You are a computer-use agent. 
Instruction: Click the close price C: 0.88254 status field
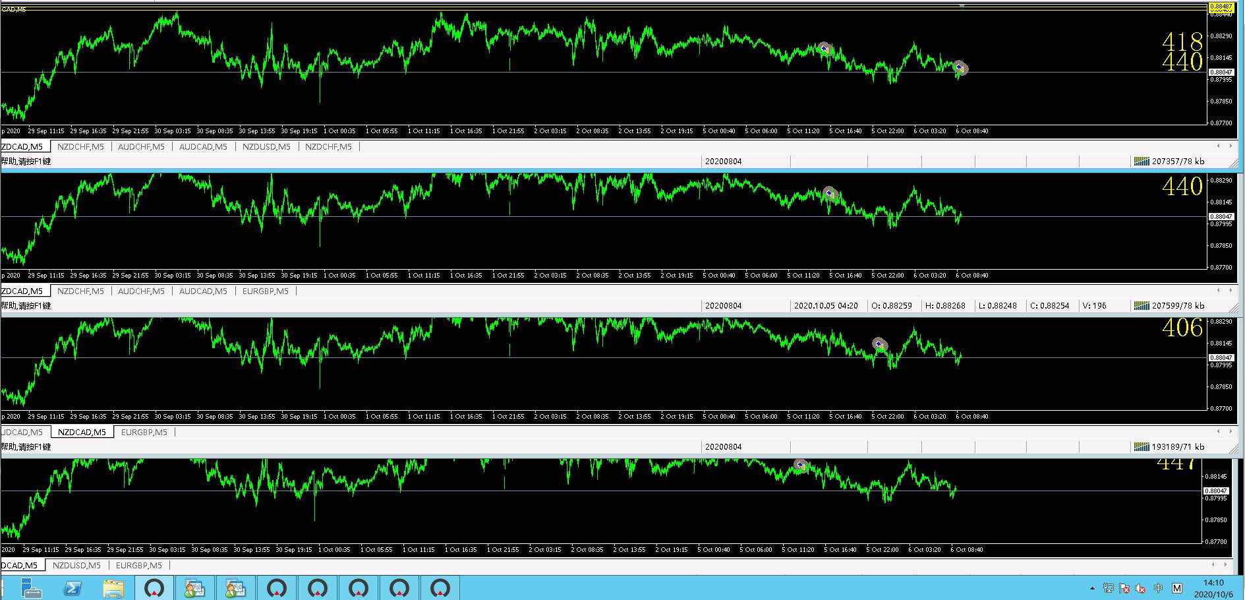[x=1050, y=305]
